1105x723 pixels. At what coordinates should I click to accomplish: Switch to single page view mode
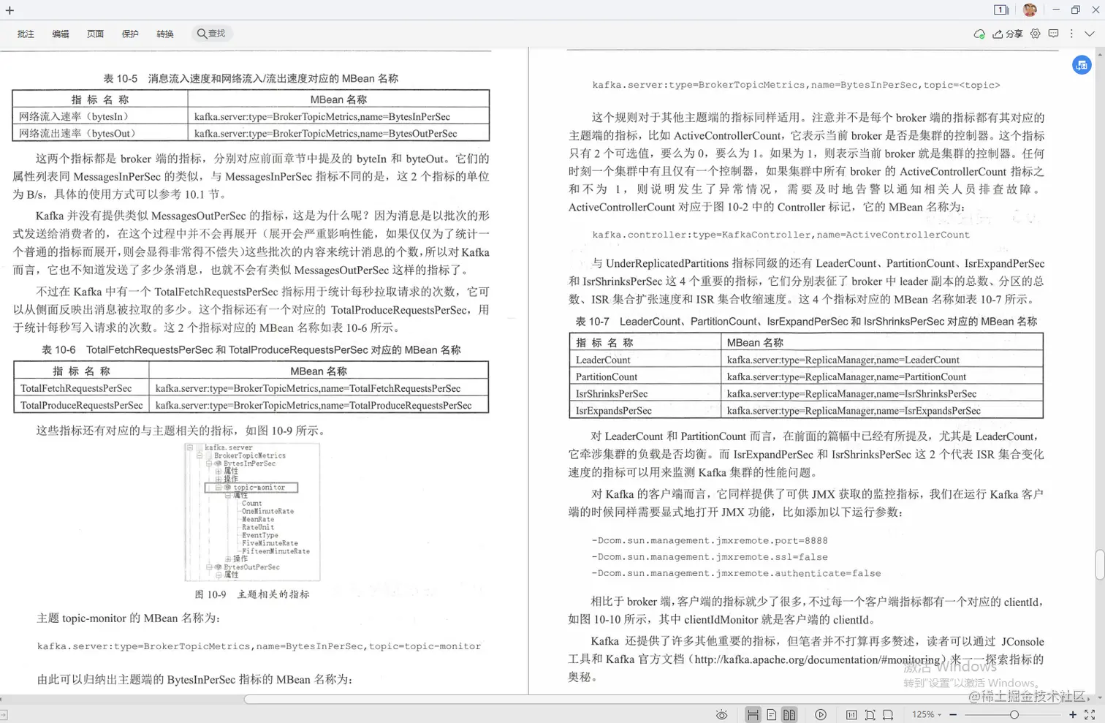coord(771,714)
